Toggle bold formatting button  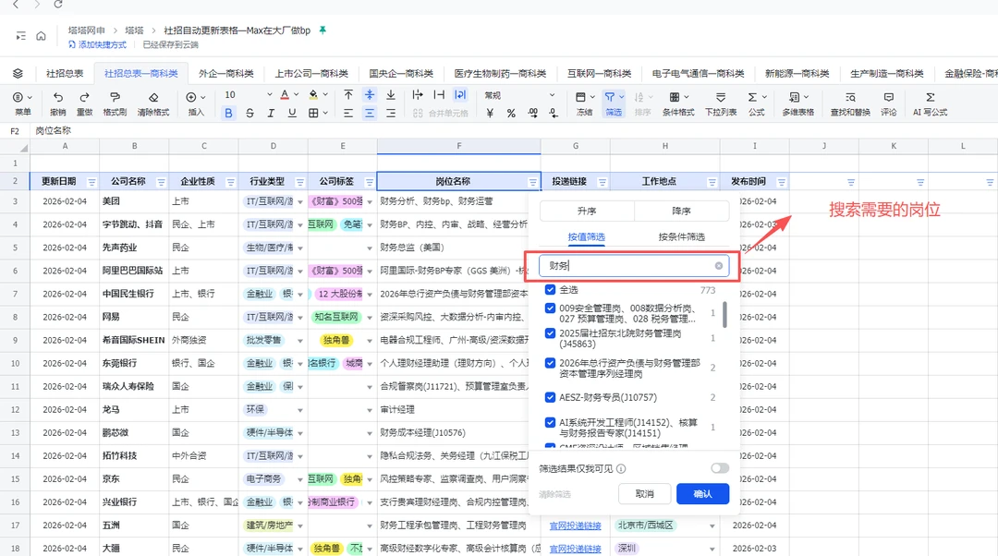229,113
